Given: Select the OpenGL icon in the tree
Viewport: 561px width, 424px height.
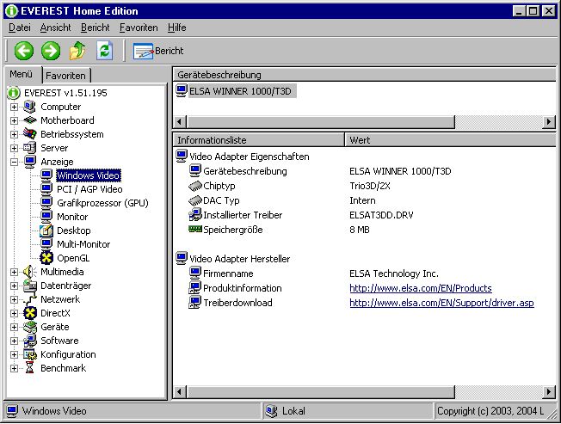Looking at the screenshot, I should coord(46,258).
